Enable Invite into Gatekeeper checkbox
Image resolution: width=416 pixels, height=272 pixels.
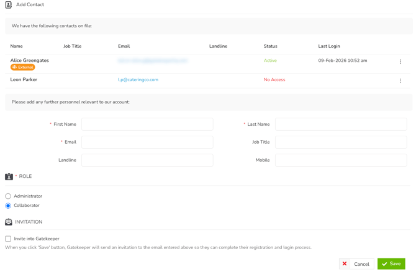pos(8,239)
